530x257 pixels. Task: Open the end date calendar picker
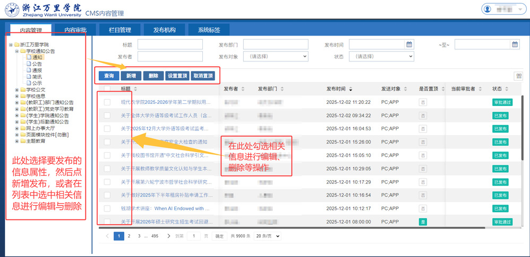point(515,45)
